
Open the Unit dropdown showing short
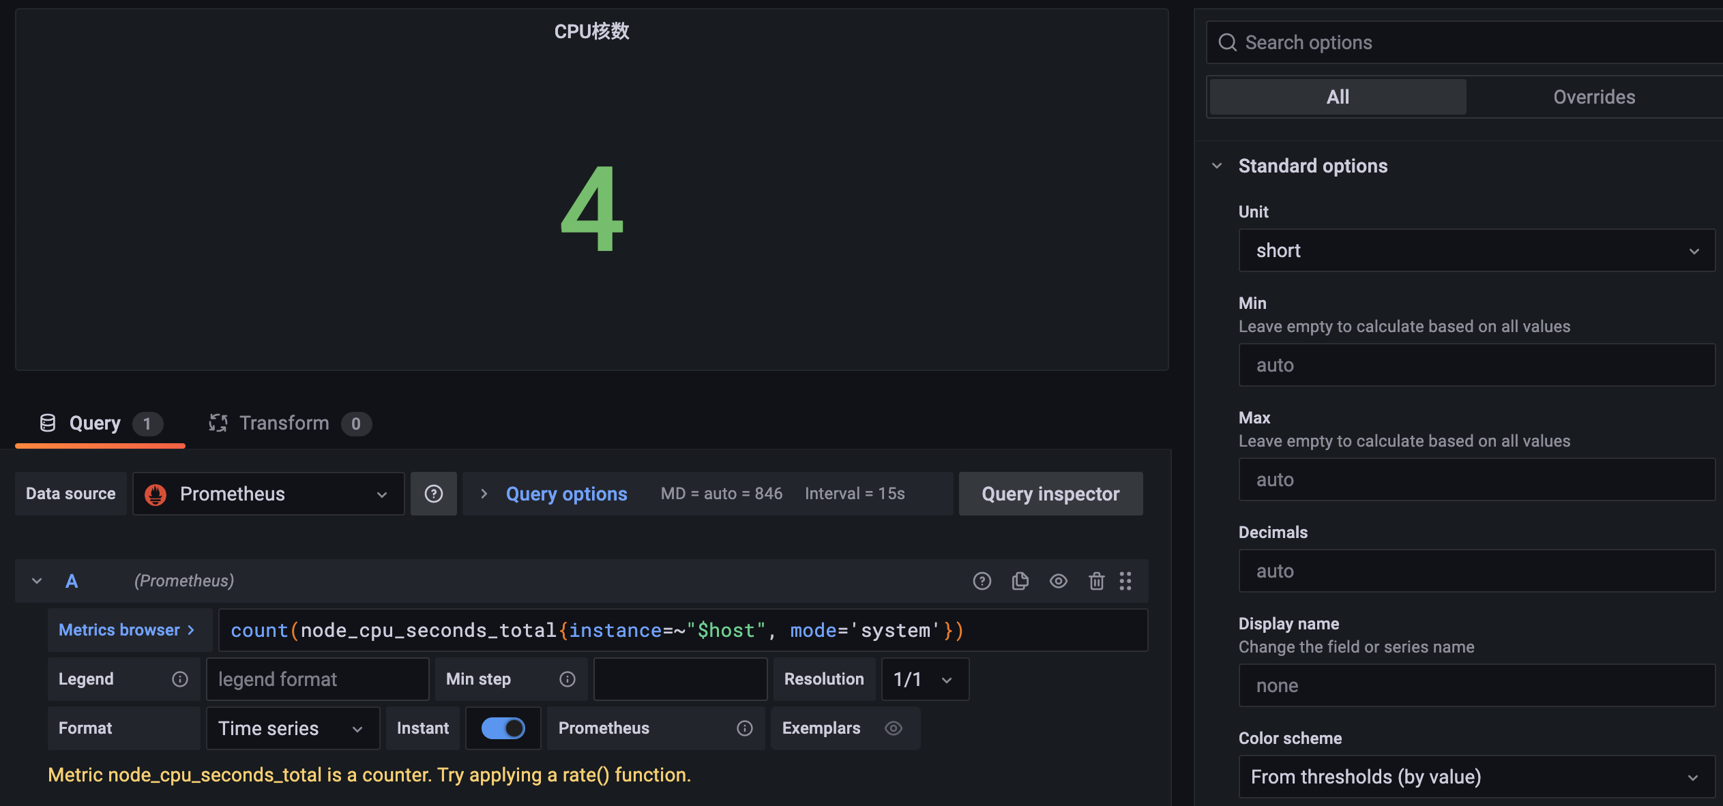pyautogui.click(x=1476, y=251)
